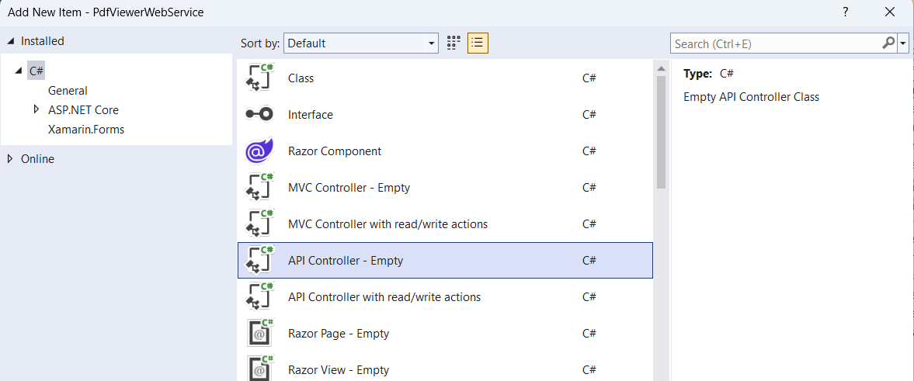Click the Class template icon

pyautogui.click(x=259, y=78)
